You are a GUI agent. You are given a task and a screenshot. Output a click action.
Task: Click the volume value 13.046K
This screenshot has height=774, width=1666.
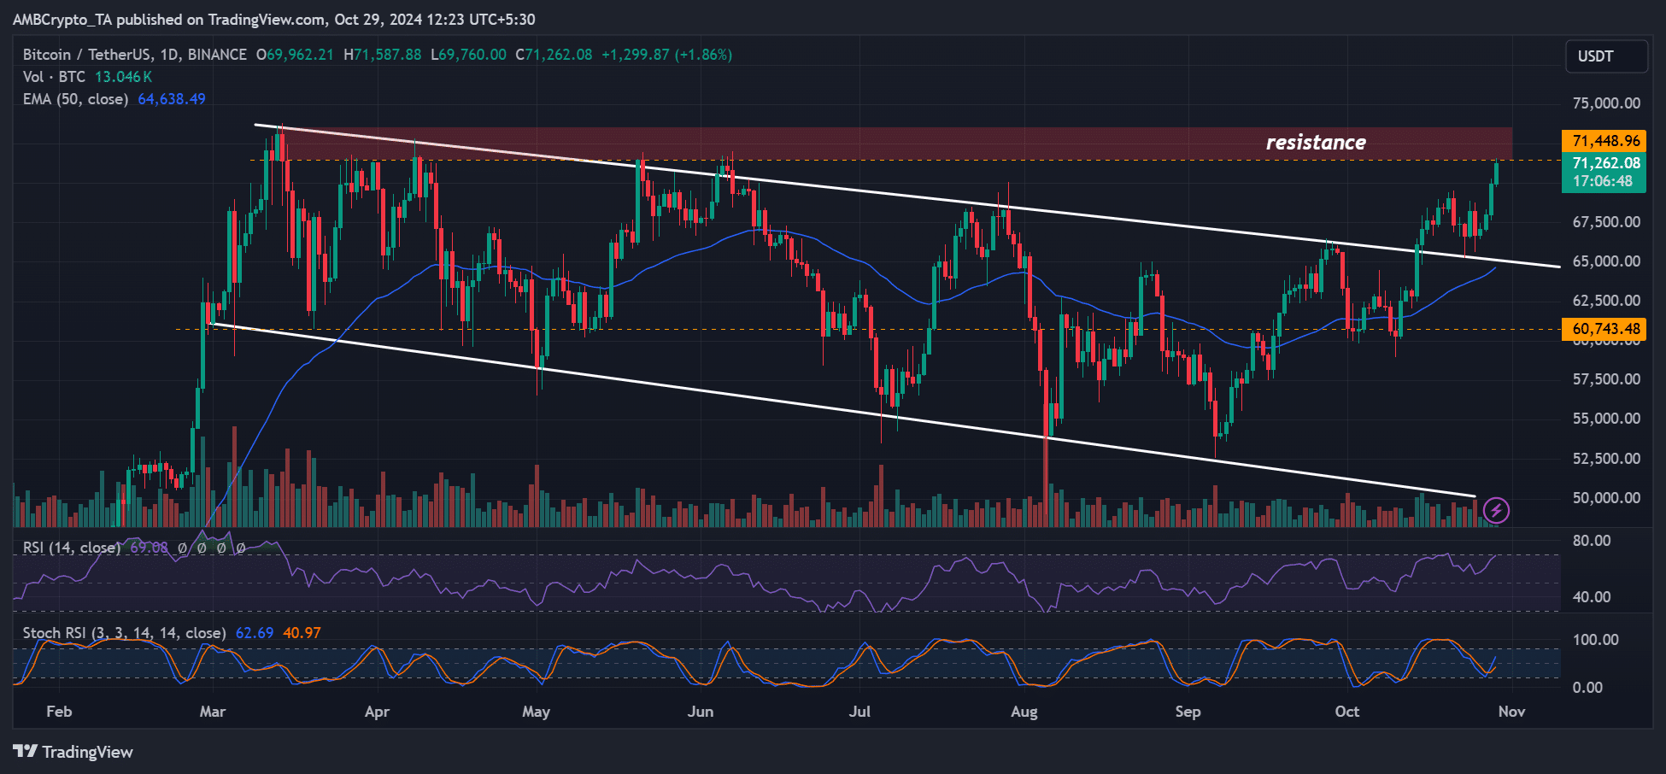point(123,77)
